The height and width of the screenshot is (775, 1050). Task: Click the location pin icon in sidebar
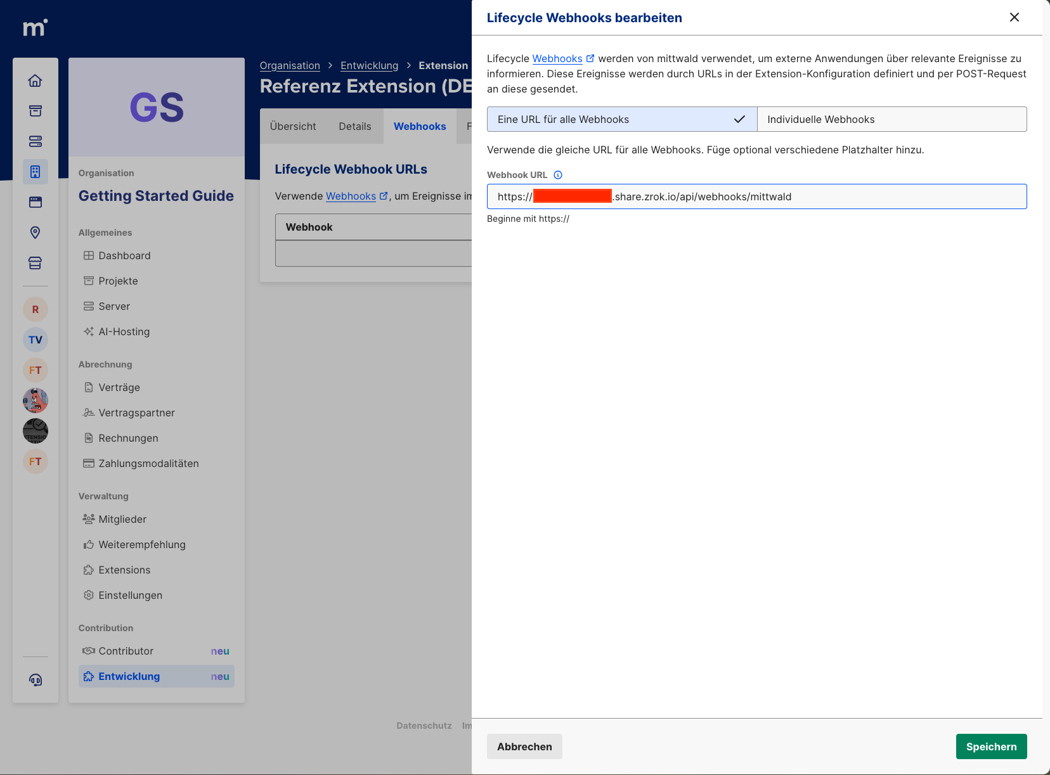click(x=36, y=233)
